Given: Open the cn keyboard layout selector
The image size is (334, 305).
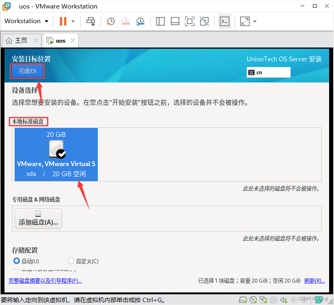Looking at the screenshot, I should tap(268, 72).
